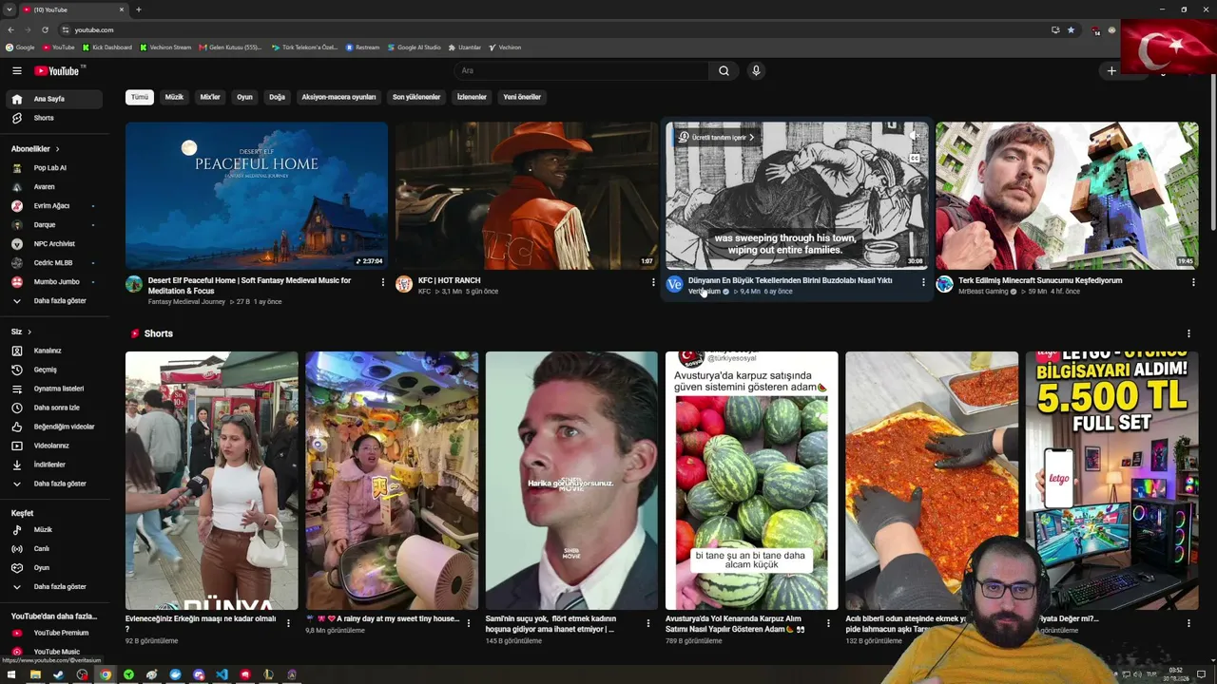Open Beğendiğim videolar in sidebar
Viewport: 1217px width, 684px height.
point(54,427)
